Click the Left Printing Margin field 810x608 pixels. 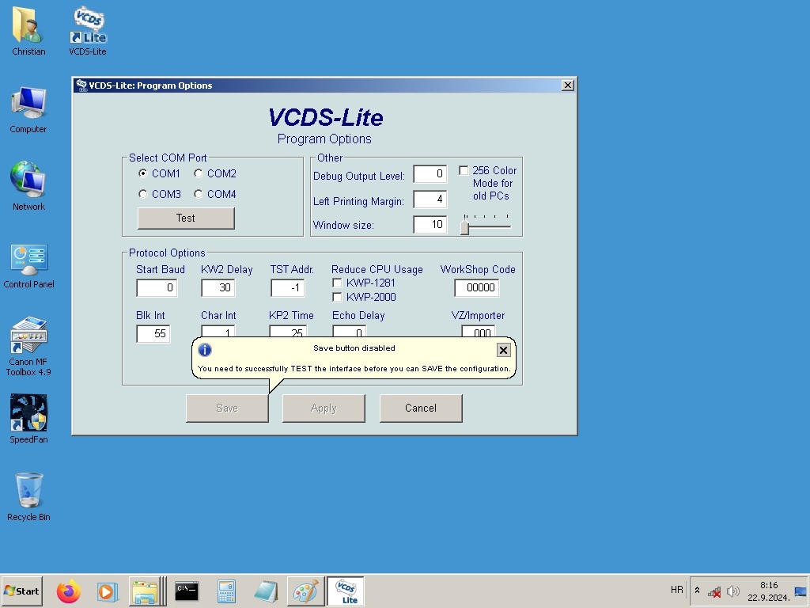pyautogui.click(x=430, y=199)
